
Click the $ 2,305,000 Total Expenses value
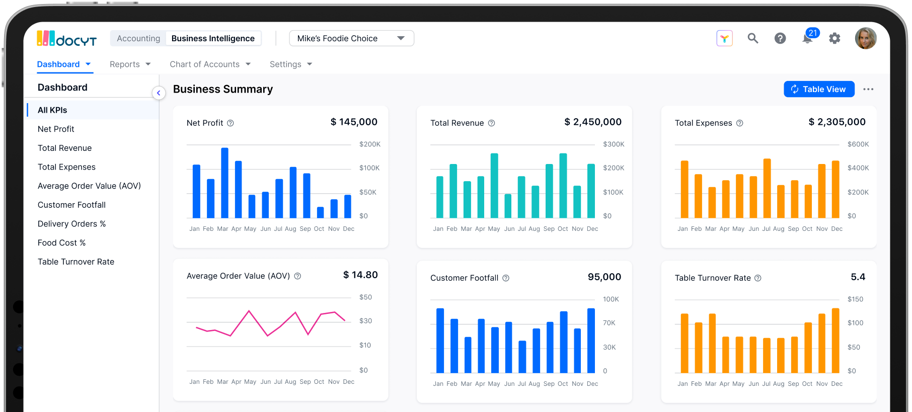[x=837, y=122]
